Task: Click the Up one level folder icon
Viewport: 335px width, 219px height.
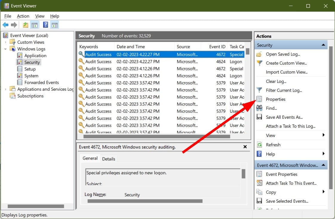Action: coord(25,25)
